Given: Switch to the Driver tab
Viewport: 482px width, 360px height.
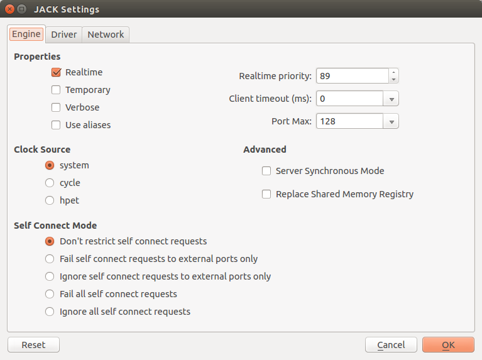Looking at the screenshot, I should [x=64, y=35].
